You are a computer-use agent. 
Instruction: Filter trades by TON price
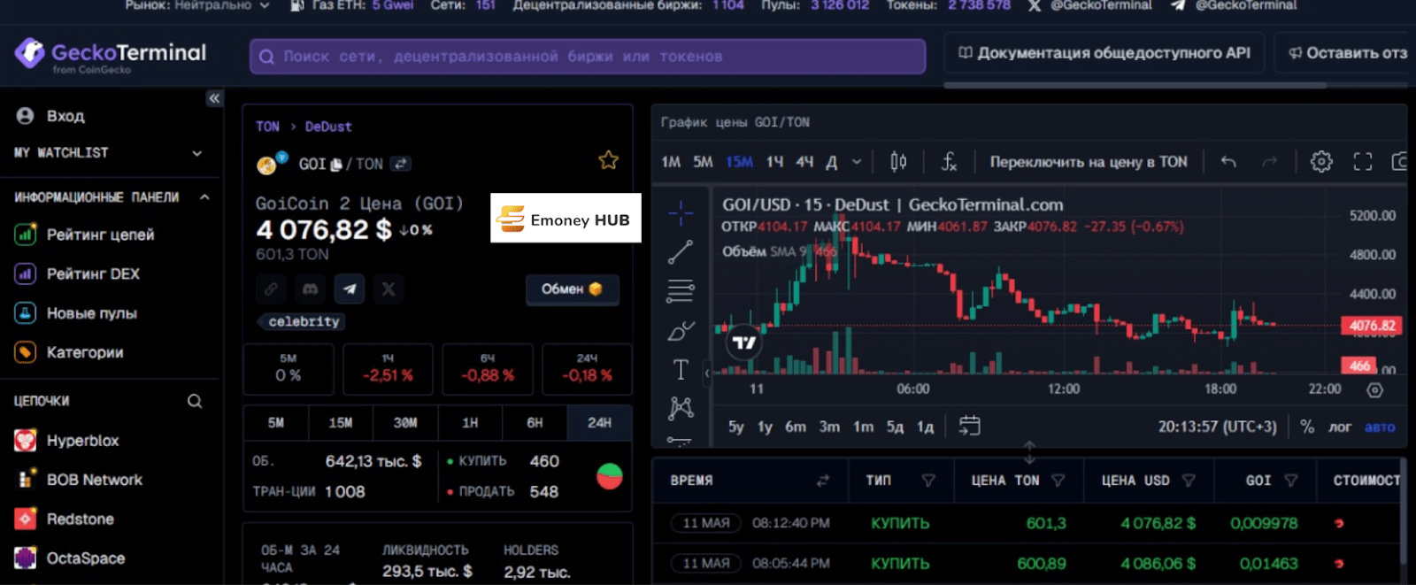coord(1058,481)
